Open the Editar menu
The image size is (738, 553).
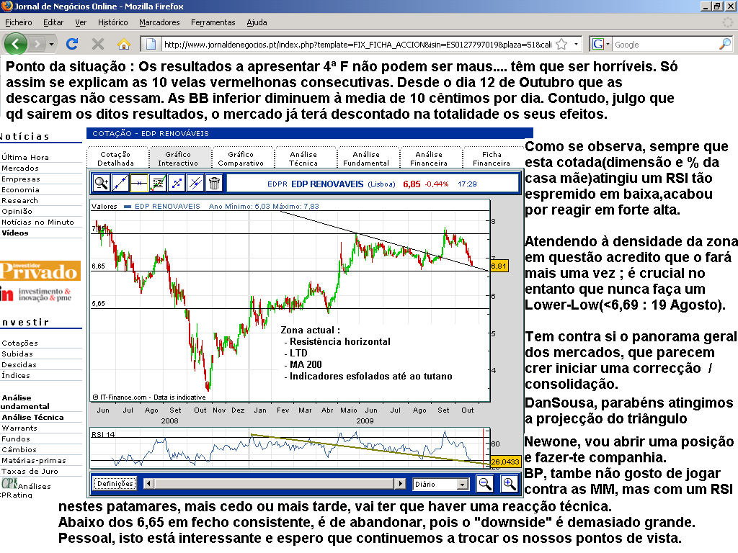coord(53,22)
